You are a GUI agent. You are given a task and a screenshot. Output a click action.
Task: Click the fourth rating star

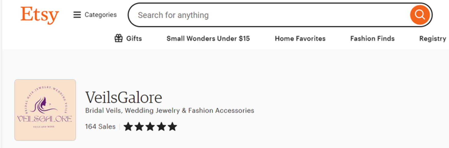[161, 126]
